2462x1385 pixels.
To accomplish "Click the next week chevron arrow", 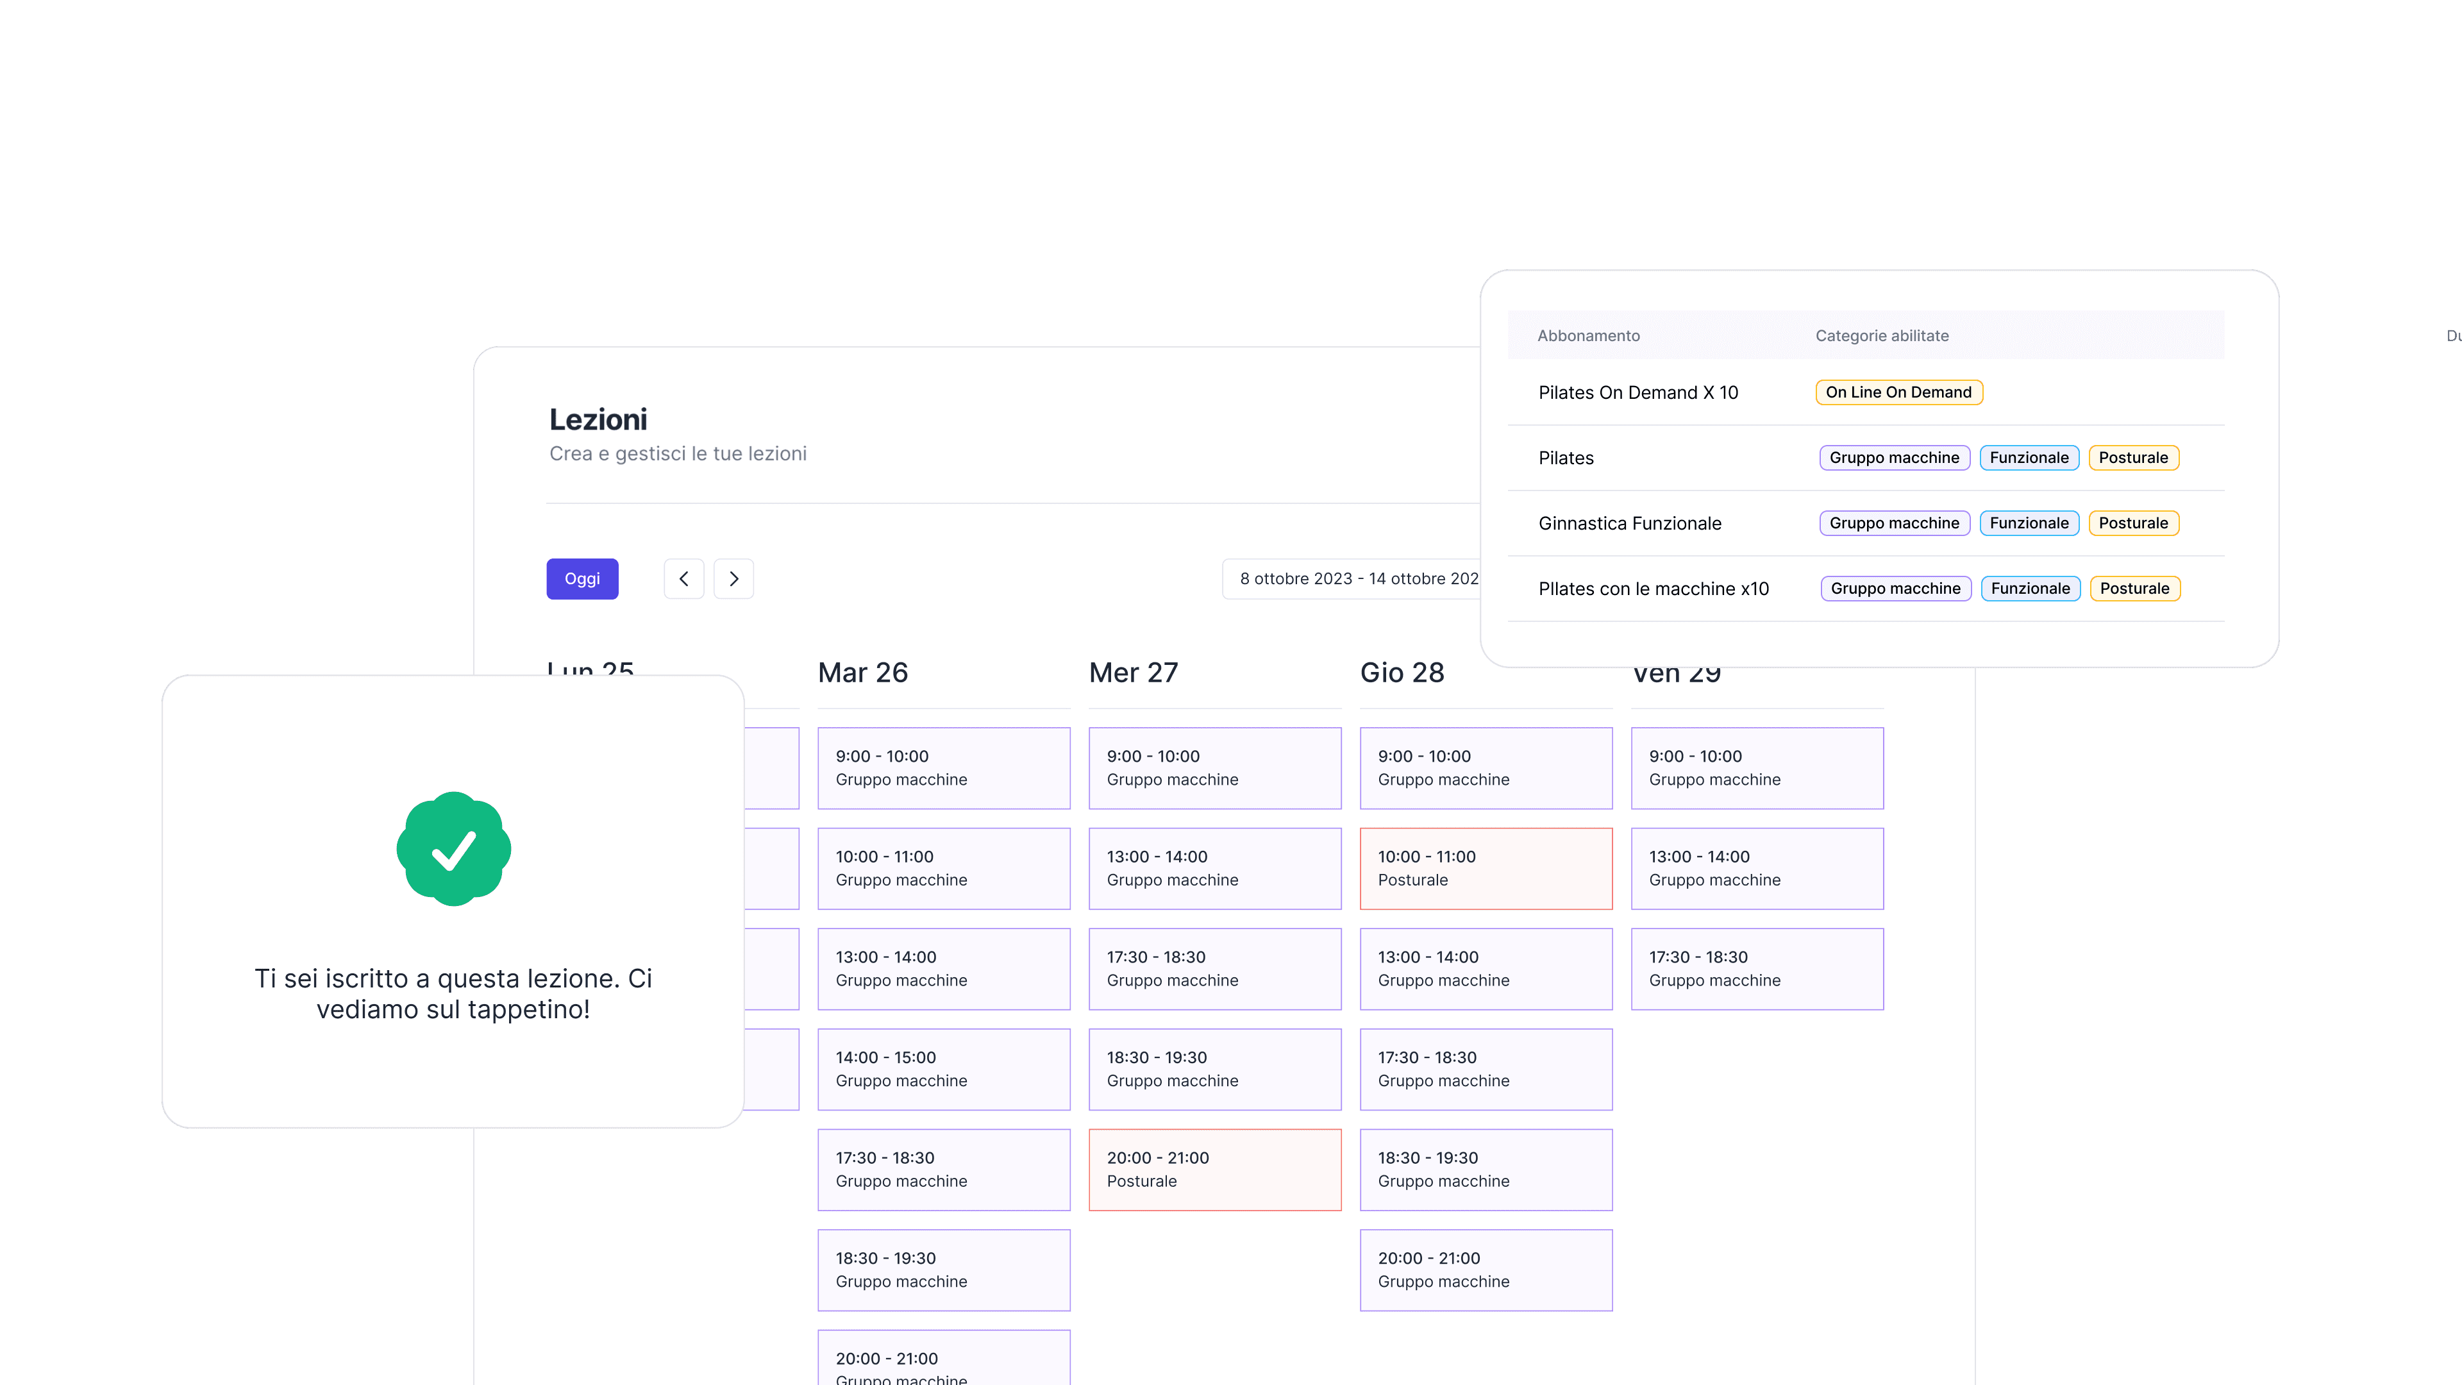I will pyautogui.click(x=733, y=578).
